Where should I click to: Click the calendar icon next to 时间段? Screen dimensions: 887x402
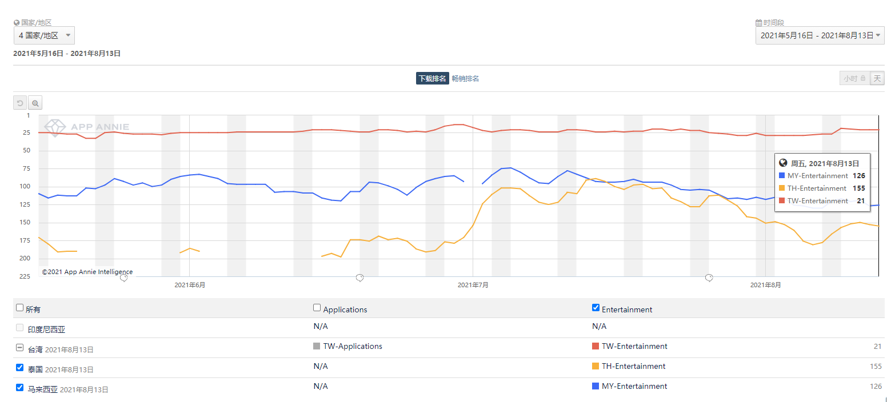coord(758,23)
